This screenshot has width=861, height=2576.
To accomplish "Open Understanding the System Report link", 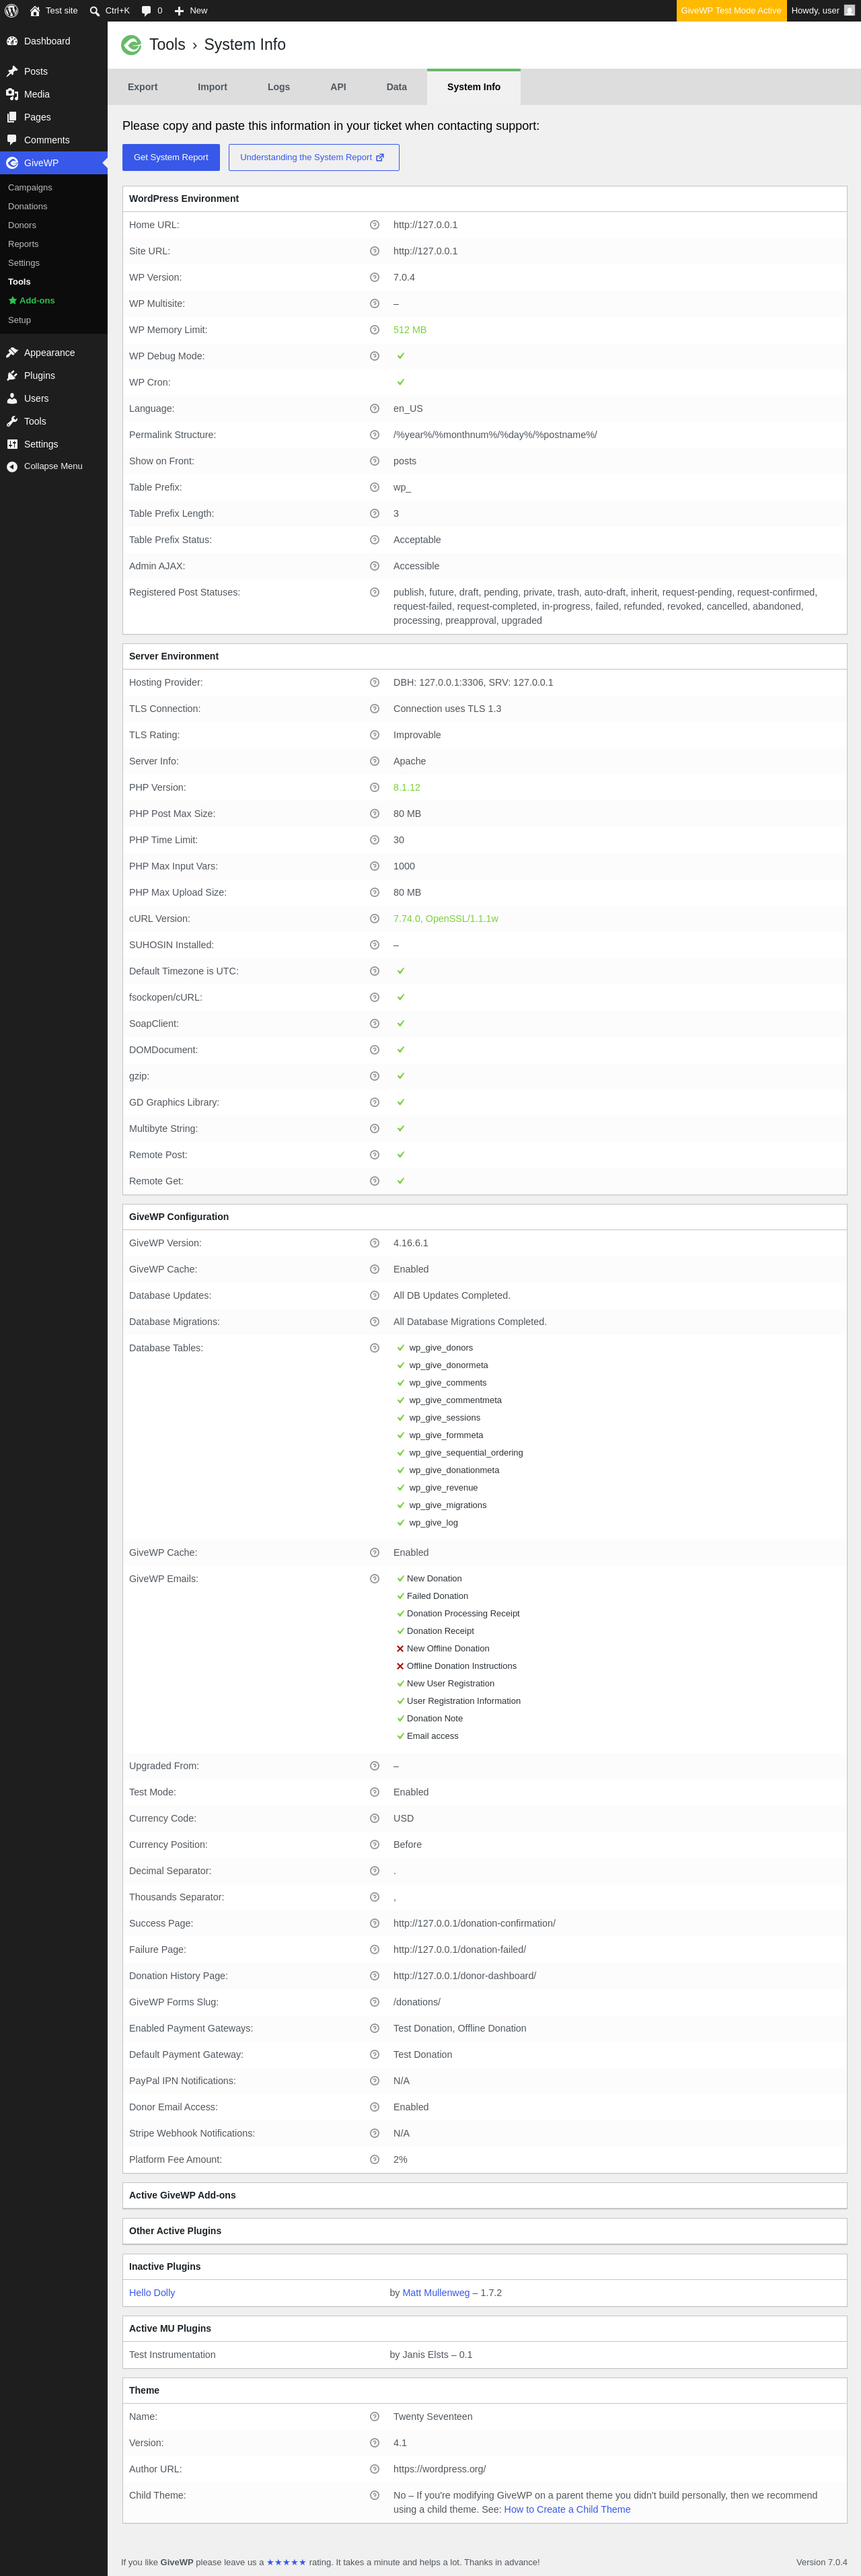I will click(x=314, y=157).
